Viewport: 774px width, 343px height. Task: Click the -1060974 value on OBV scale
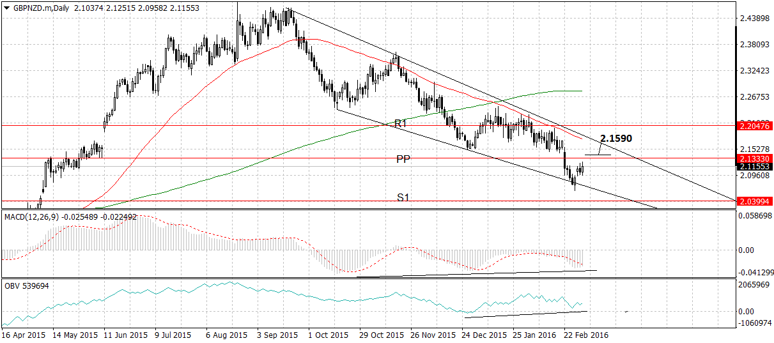coord(754,323)
